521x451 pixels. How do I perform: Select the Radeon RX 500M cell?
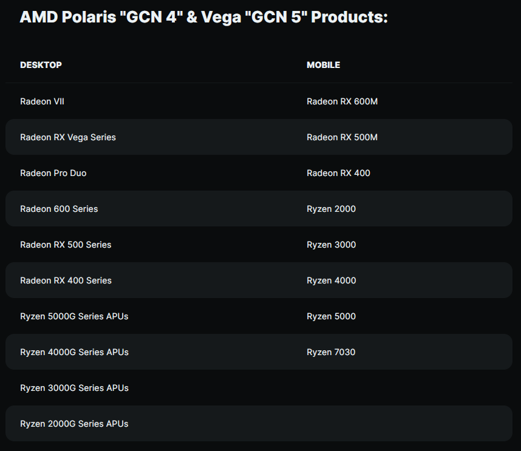[342, 137]
